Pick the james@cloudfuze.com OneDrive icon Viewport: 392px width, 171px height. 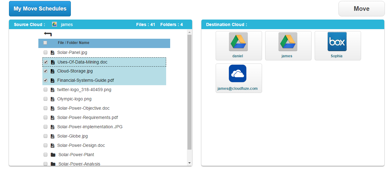click(x=238, y=74)
